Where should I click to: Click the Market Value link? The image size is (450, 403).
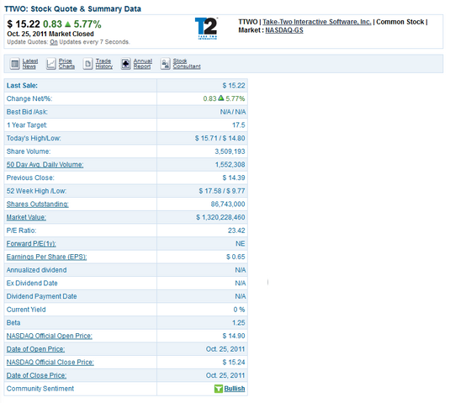(26, 218)
